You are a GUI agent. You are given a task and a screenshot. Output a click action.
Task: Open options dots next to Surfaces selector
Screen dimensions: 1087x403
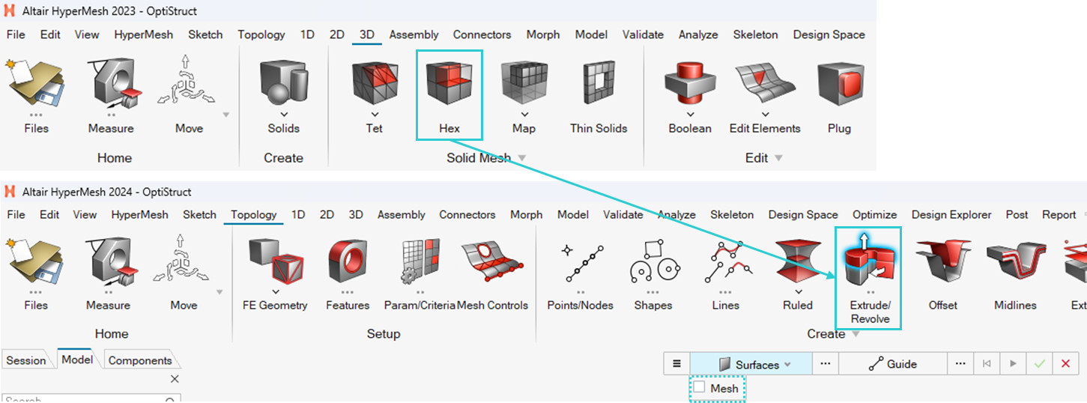tap(825, 364)
